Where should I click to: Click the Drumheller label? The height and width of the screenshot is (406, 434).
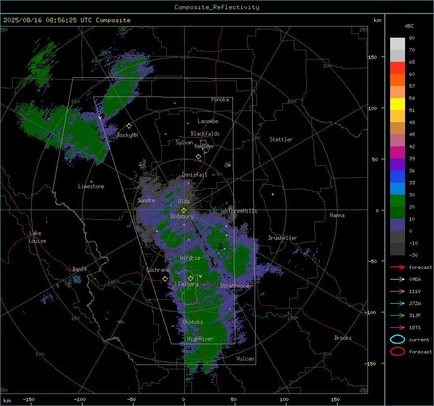coord(283,238)
